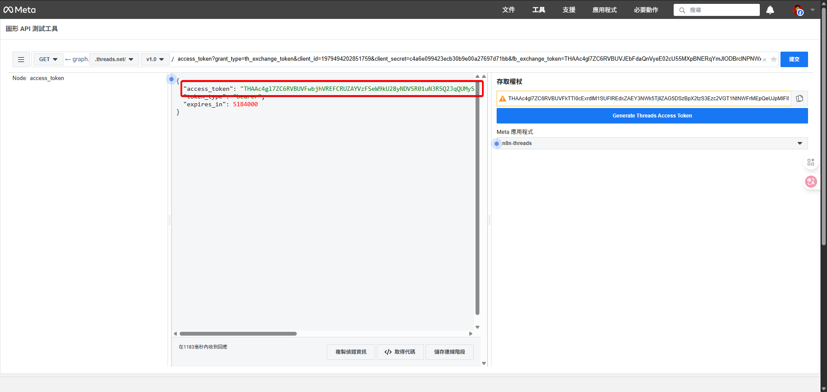Click the Facebook profile avatar
The width and height of the screenshot is (827, 392).
(798, 10)
